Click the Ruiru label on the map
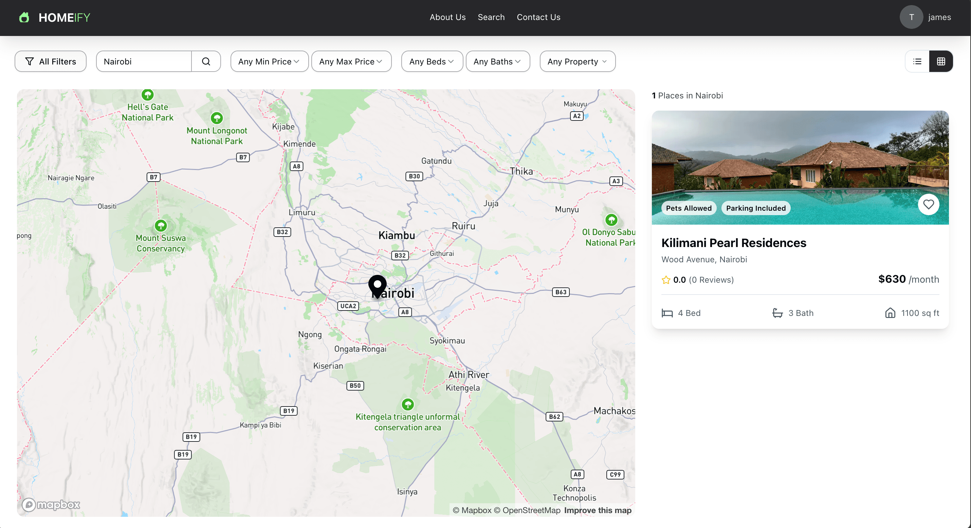 (x=463, y=226)
